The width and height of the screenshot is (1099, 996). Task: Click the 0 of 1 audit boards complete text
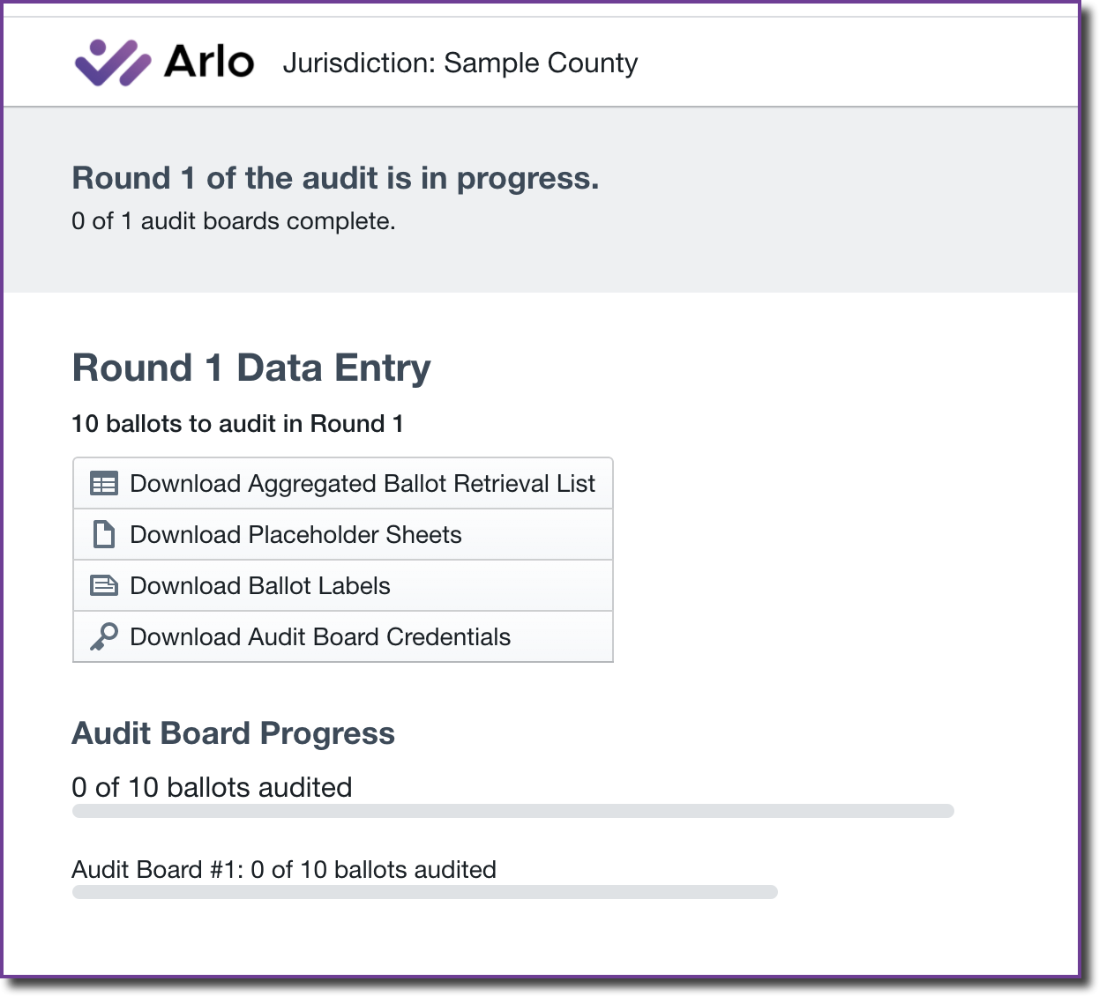point(234,221)
